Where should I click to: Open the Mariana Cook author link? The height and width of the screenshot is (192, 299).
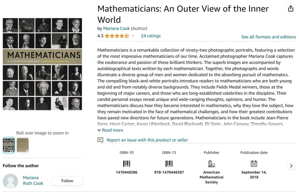117,29
